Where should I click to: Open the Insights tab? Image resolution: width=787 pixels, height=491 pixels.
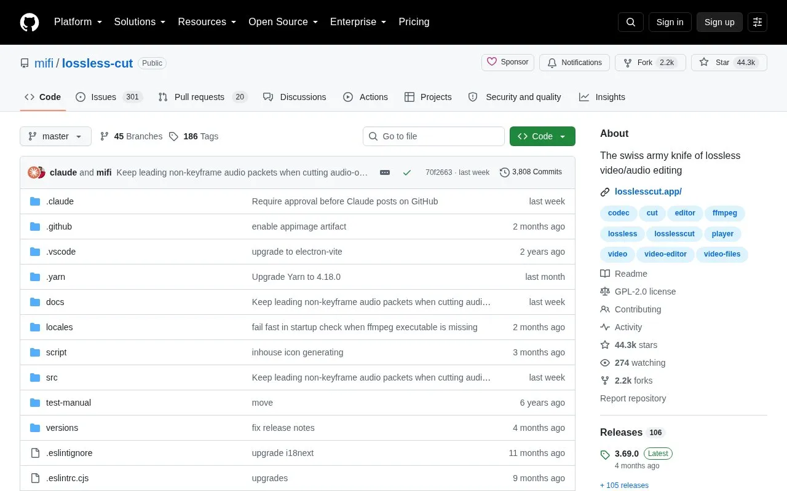[x=602, y=97]
